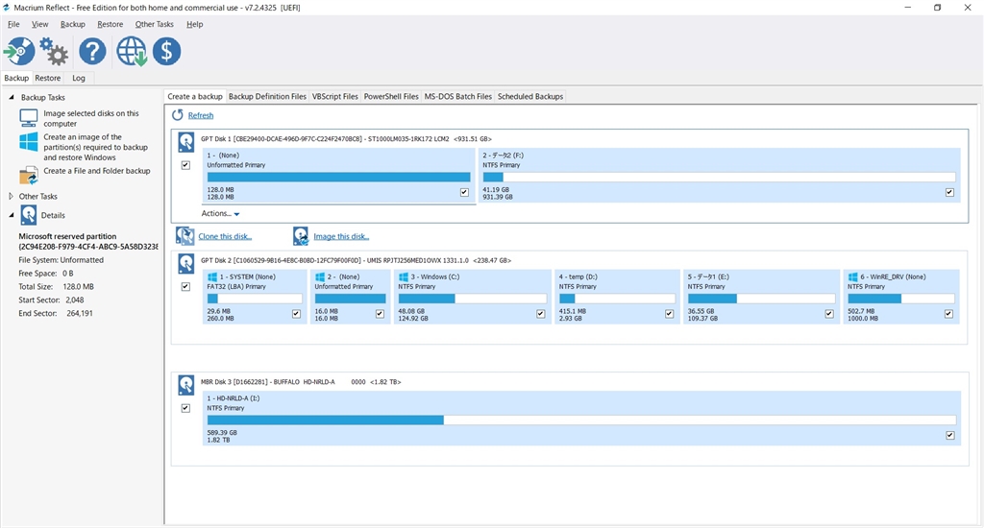Image resolution: width=984 pixels, height=528 pixels.
Task: Click Windows logo icon for Windows image backup
Action: pyautogui.click(x=28, y=142)
